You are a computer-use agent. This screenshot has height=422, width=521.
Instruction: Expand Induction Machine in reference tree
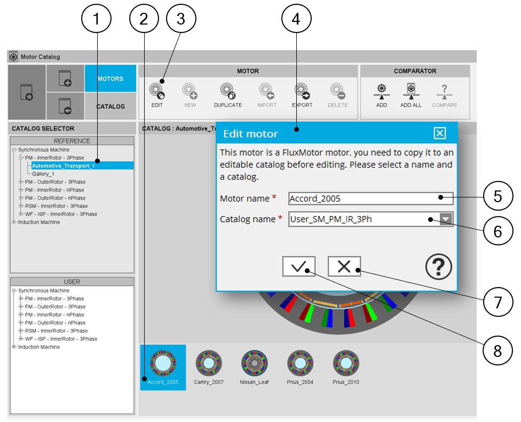[x=14, y=222]
